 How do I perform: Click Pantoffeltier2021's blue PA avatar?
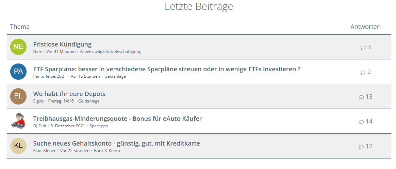click(x=18, y=72)
